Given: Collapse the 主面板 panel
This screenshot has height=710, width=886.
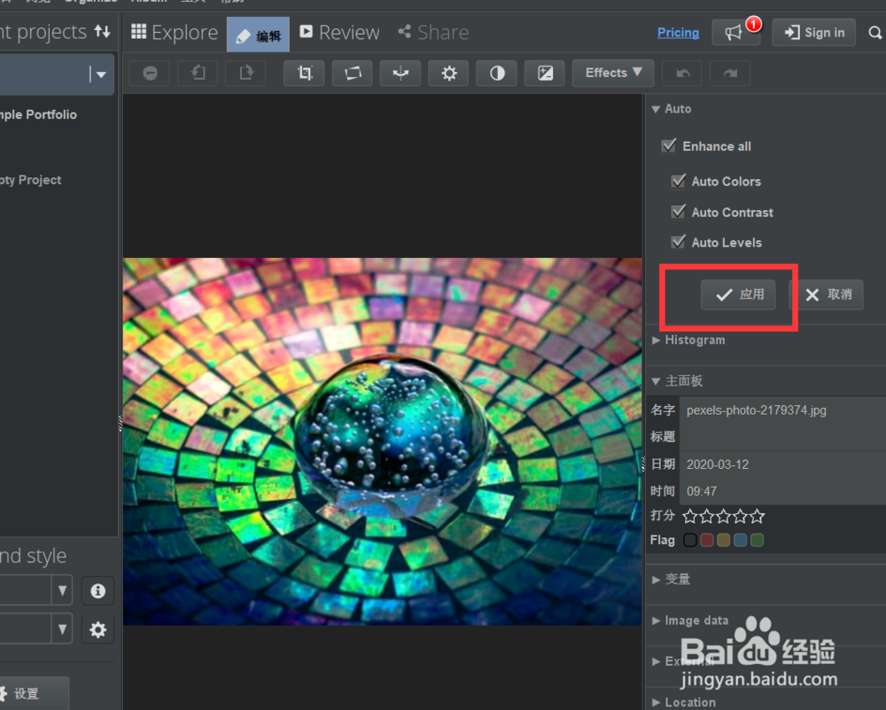Looking at the screenshot, I should point(656,381).
